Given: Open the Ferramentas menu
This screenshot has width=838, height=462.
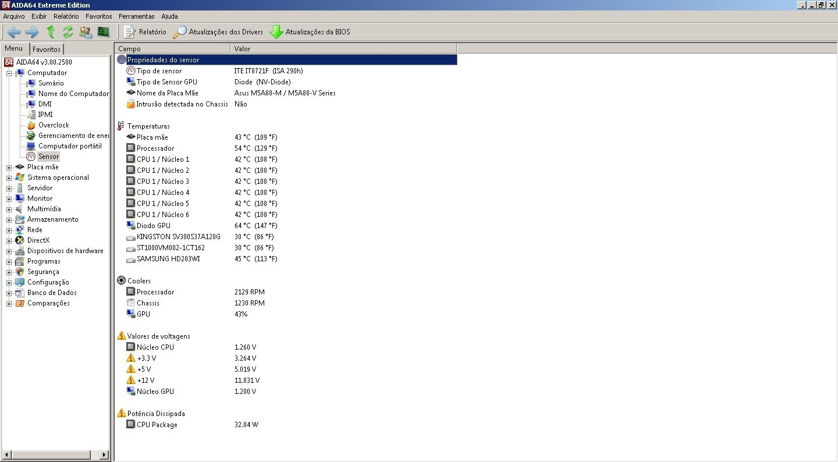Looking at the screenshot, I should [x=137, y=16].
